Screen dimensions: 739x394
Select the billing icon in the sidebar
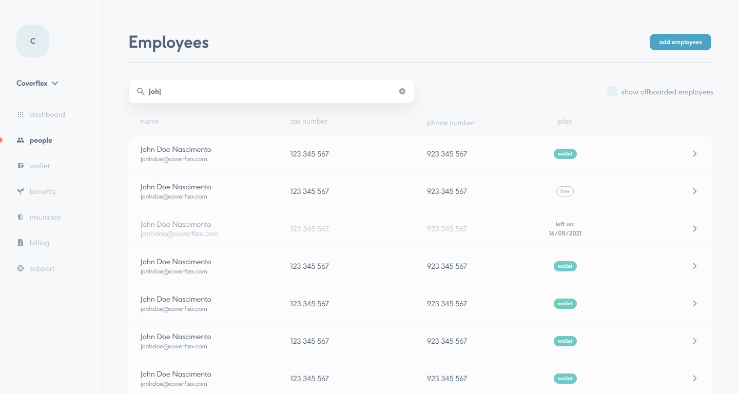pyautogui.click(x=21, y=243)
